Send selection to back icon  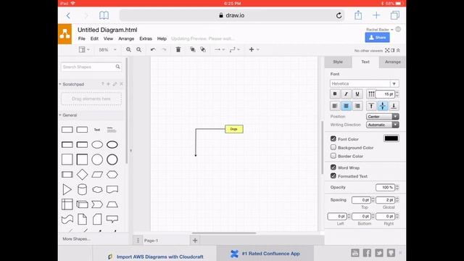point(203,49)
